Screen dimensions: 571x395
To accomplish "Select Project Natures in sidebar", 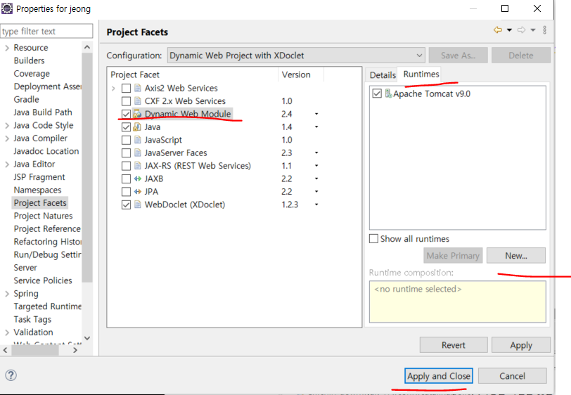I will click(43, 216).
